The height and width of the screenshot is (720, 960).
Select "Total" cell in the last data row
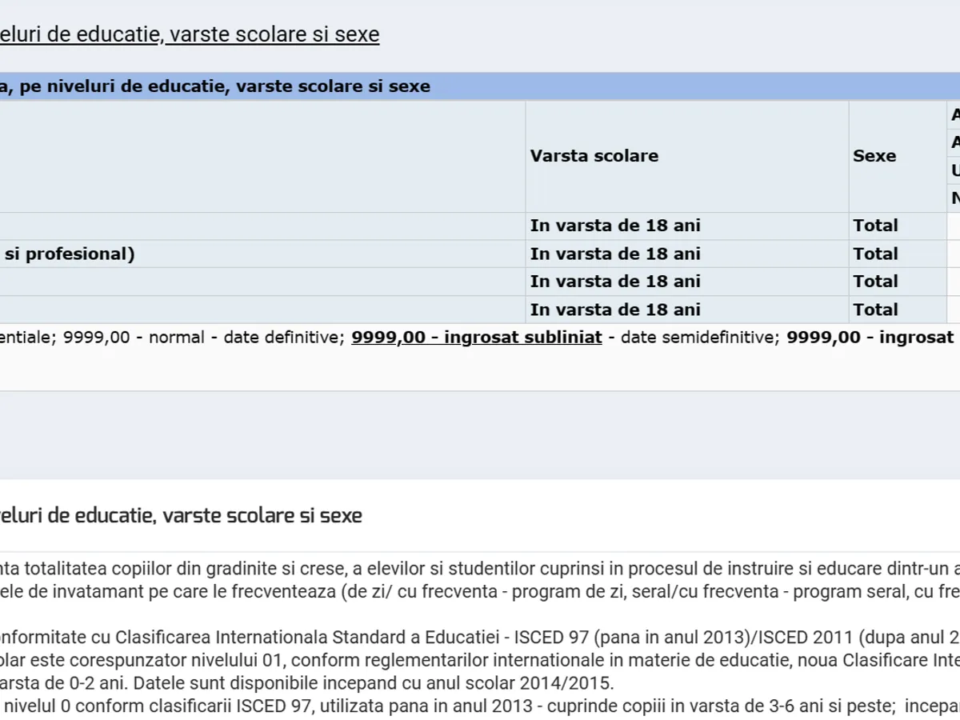pos(875,310)
